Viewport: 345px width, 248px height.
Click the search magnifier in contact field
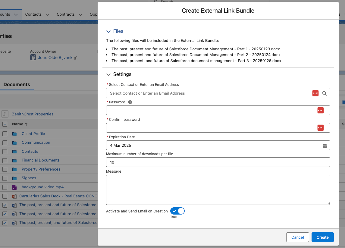coord(325,93)
